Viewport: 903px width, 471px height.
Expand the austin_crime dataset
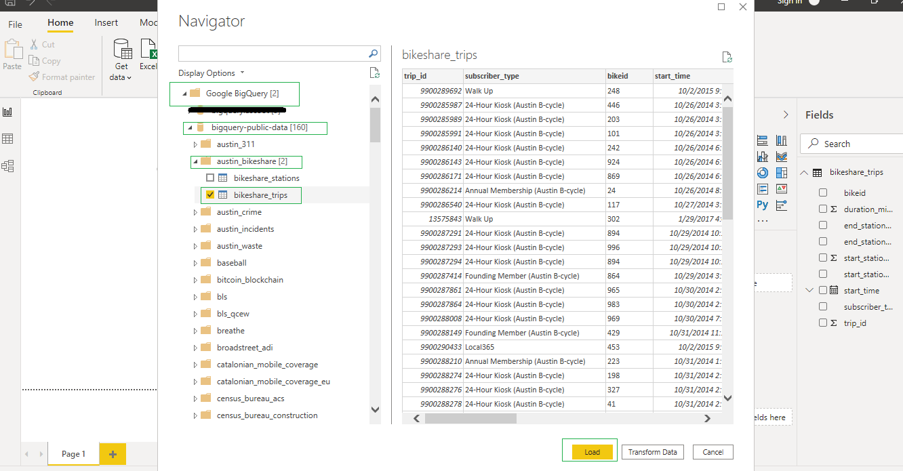click(196, 212)
